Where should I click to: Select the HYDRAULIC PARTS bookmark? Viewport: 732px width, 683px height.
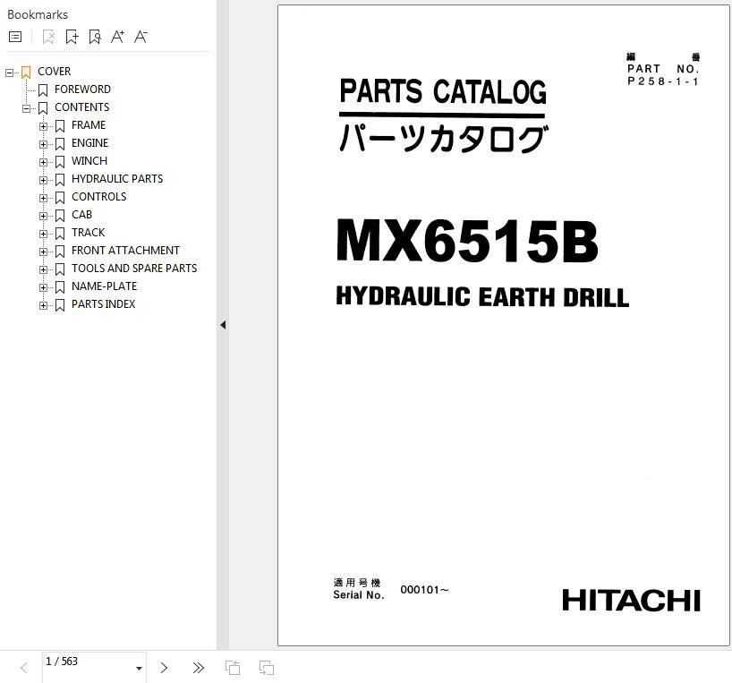coord(117,179)
